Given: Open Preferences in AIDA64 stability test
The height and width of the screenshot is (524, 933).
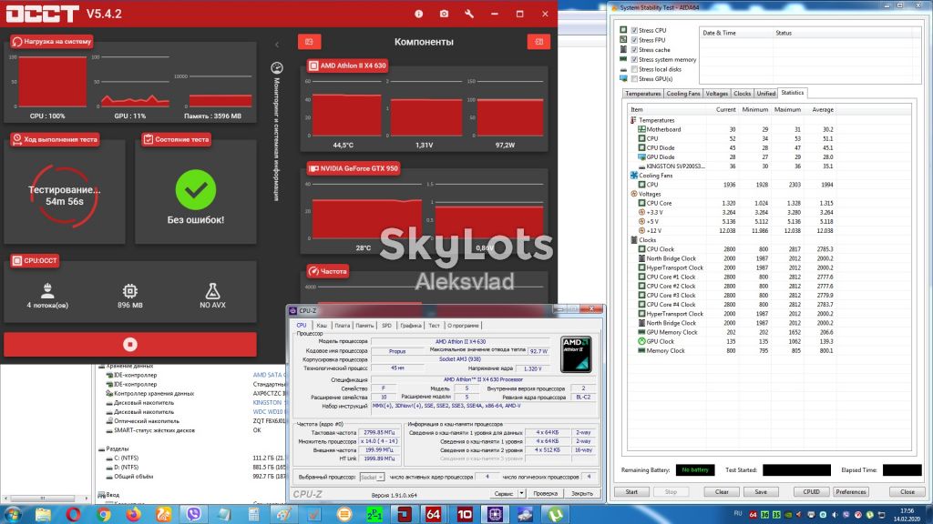Looking at the screenshot, I should (x=850, y=492).
